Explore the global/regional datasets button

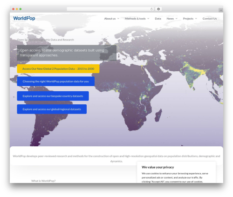[x=52, y=109]
